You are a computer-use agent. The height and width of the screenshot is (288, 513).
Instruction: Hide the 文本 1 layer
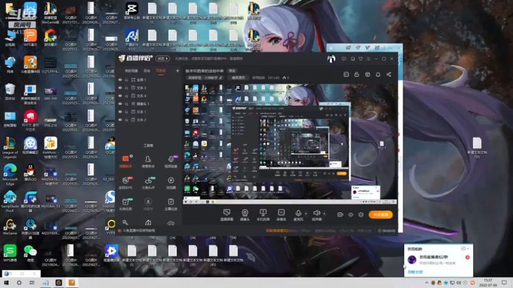120,111
